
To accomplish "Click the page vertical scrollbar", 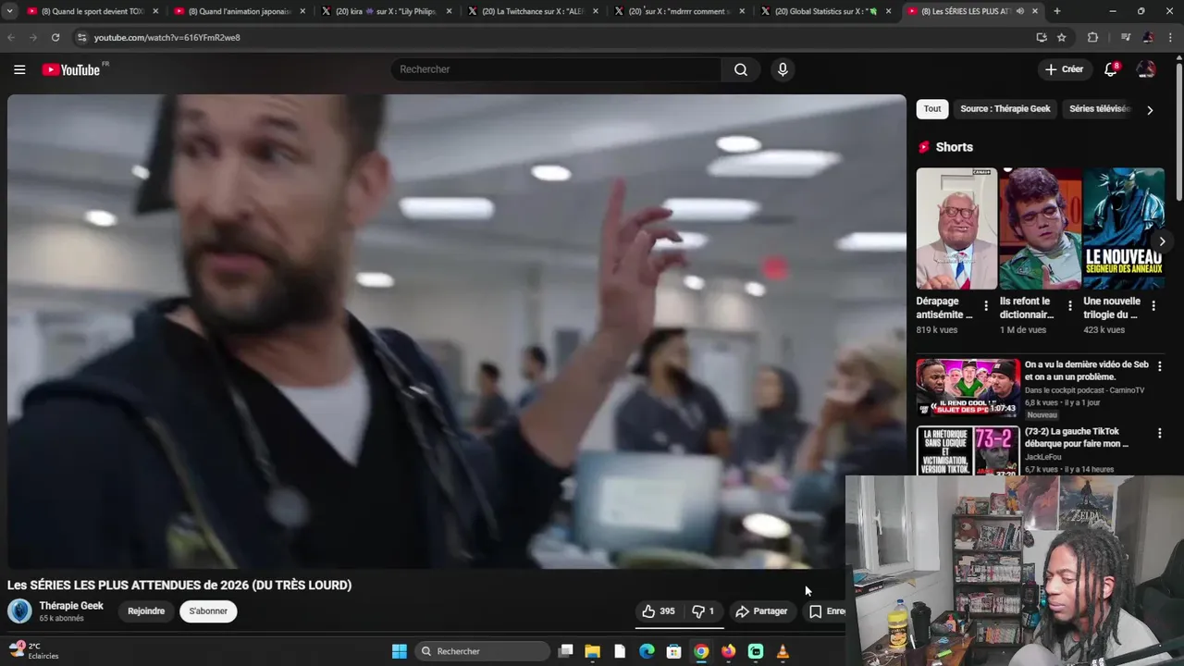I will click(x=1178, y=129).
